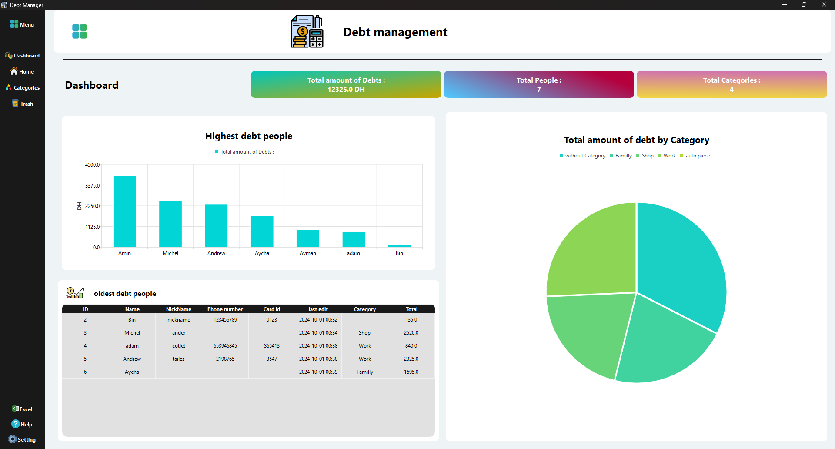Click the oldest debt people chart icon
The width and height of the screenshot is (835, 449).
coord(75,293)
